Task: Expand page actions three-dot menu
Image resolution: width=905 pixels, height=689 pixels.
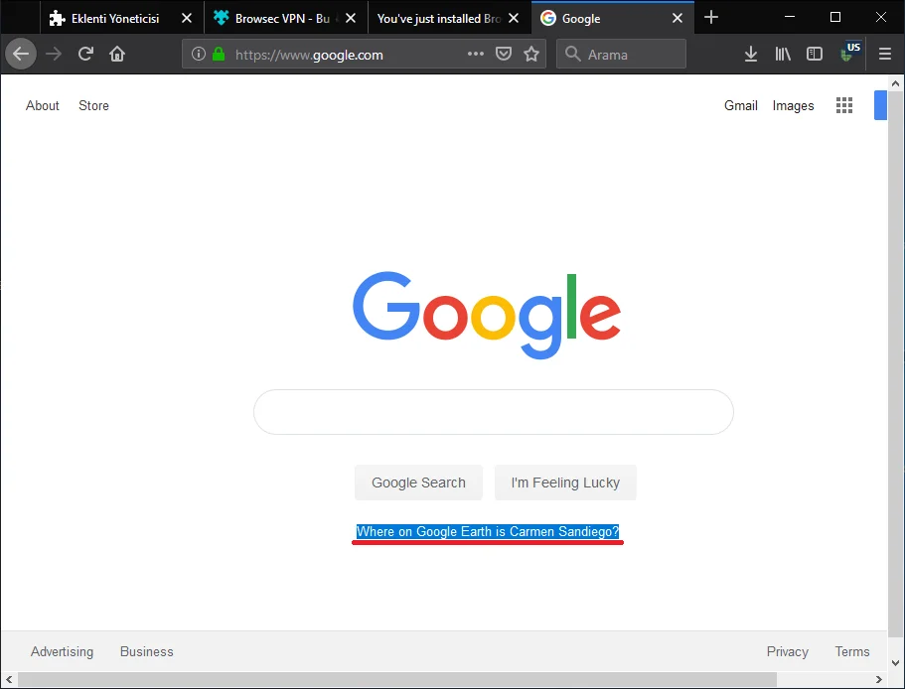Action: 476,55
